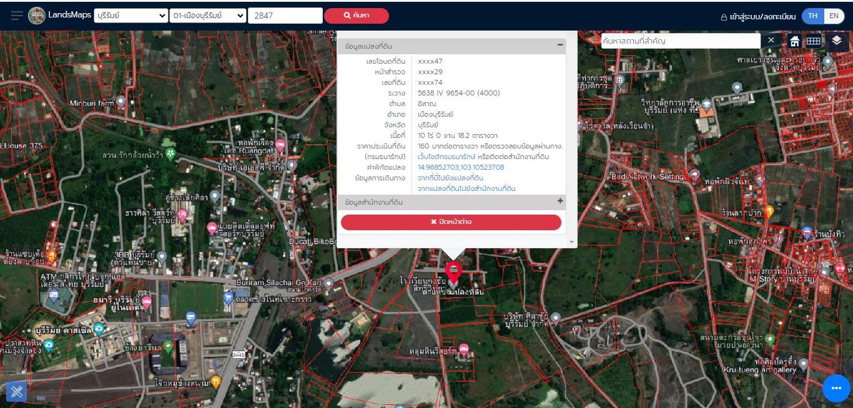
Task: Open the map layers stack icon
Action: point(837,41)
